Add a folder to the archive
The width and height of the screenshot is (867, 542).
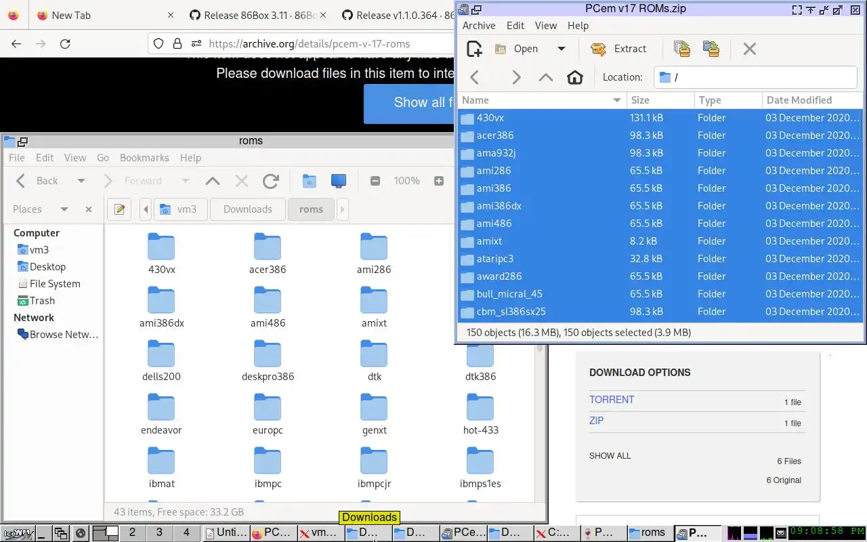pyautogui.click(x=711, y=49)
